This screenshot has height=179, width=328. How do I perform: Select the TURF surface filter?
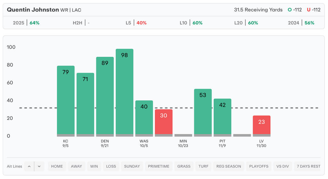pyautogui.click(x=203, y=166)
